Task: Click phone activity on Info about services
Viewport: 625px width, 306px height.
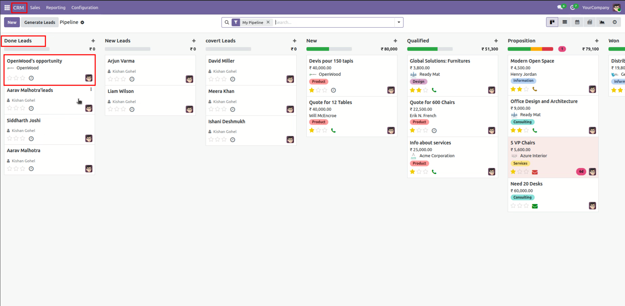Action: (x=434, y=172)
